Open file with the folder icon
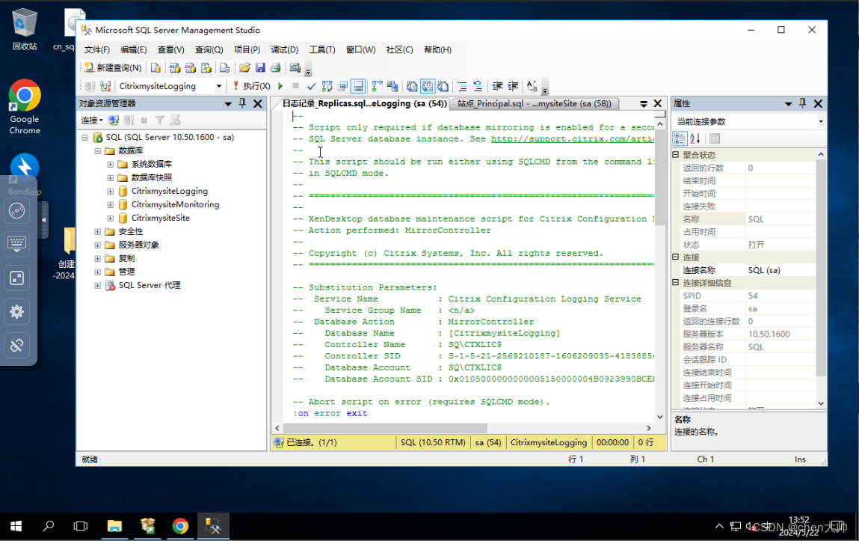 coord(245,68)
